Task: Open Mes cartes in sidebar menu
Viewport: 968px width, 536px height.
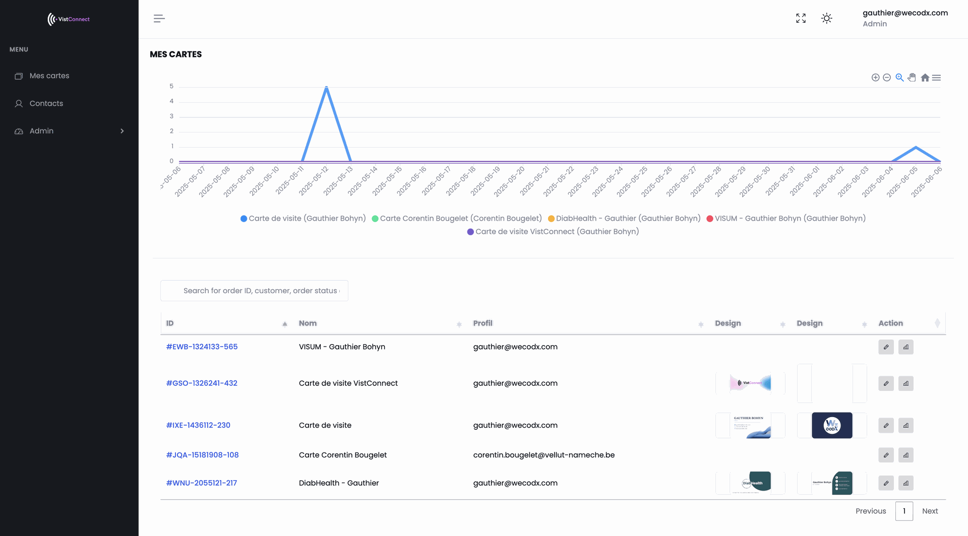Action: tap(49, 76)
